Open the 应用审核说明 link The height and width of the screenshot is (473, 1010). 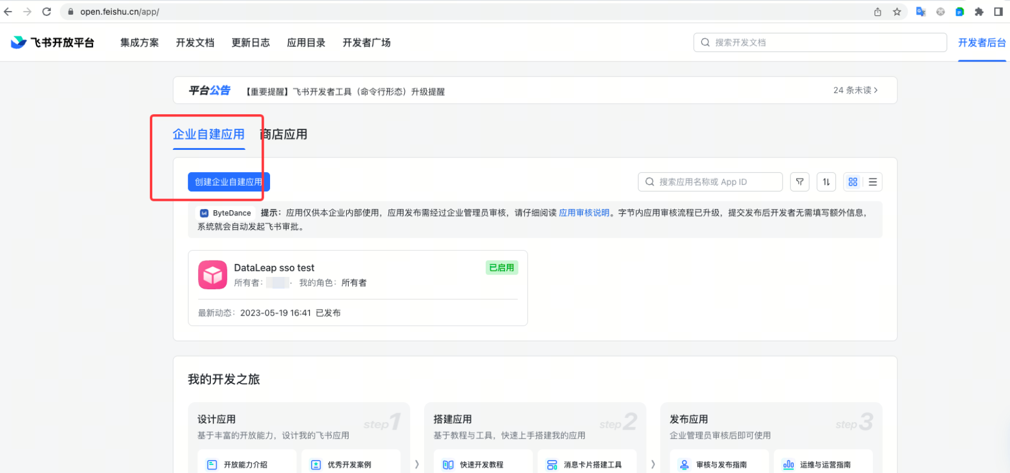tap(584, 213)
